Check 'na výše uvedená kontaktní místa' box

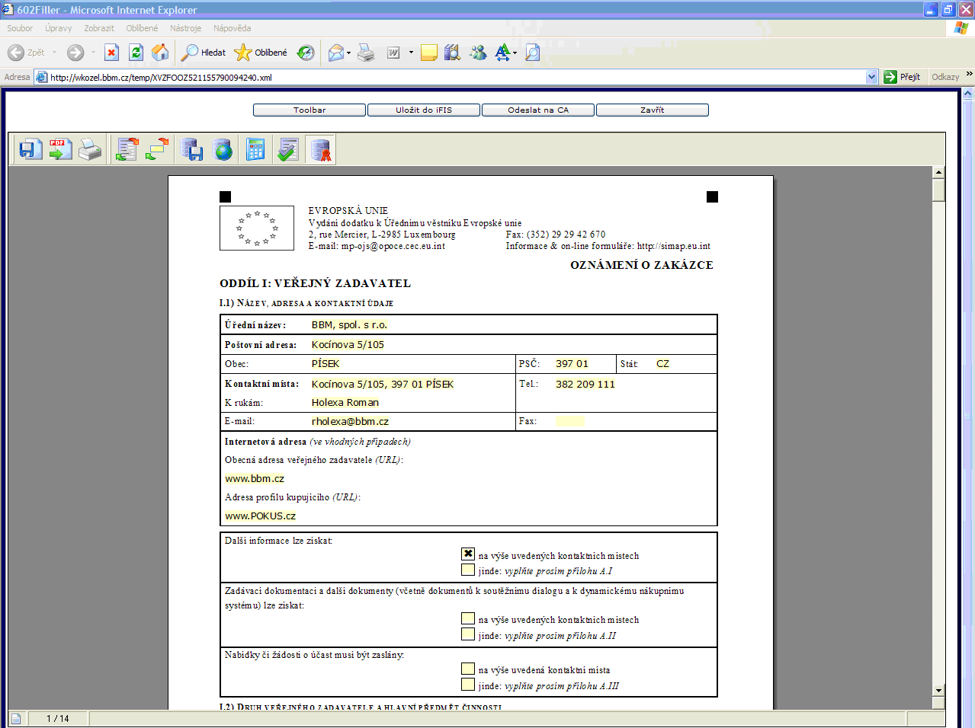click(x=468, y=669)
